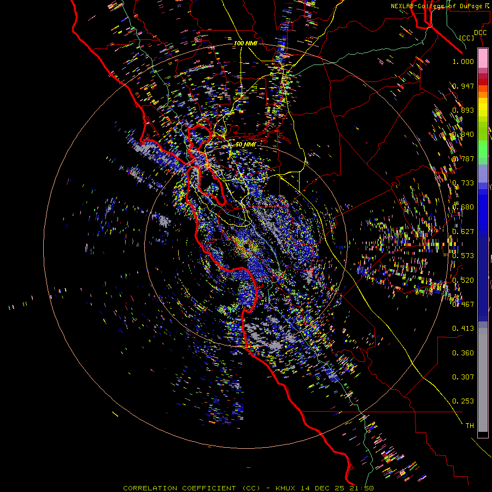Viewport: 492px width, 492px height.
Task: Pick the red color scale segment
Action: pyautogui.click(x=483, y=81)
